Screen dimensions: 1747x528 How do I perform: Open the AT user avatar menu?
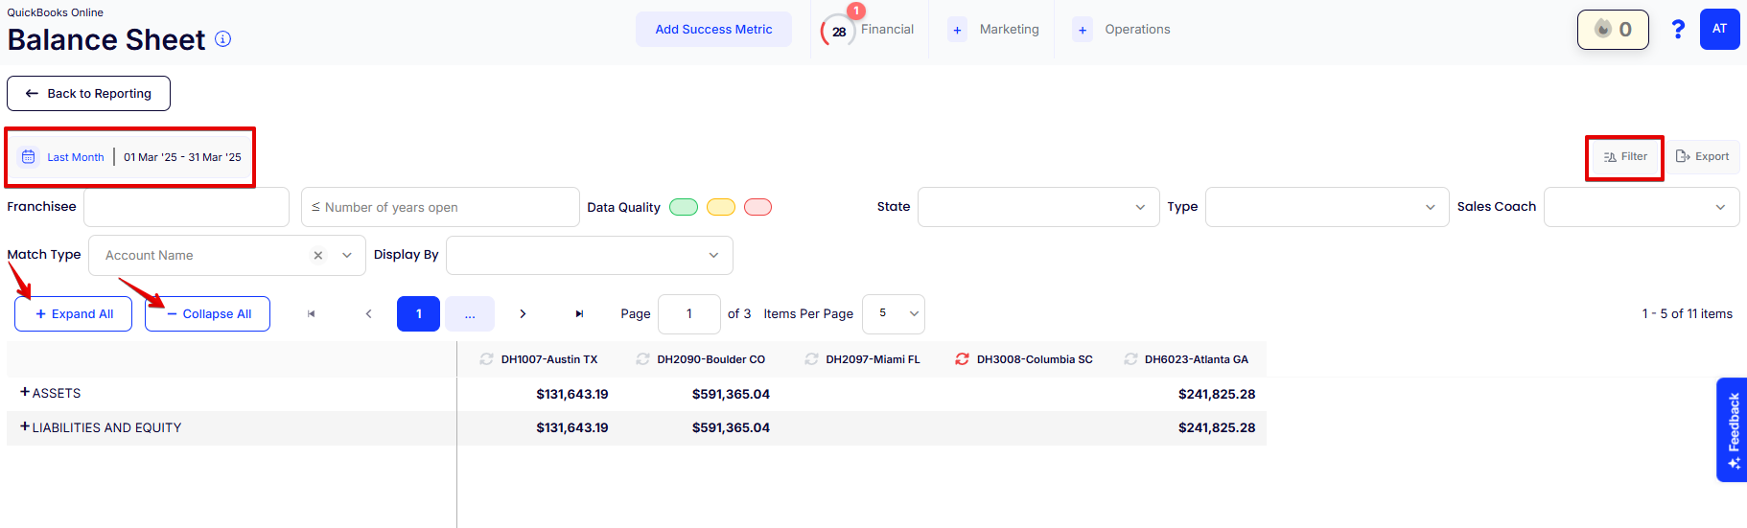(1718, 30)
